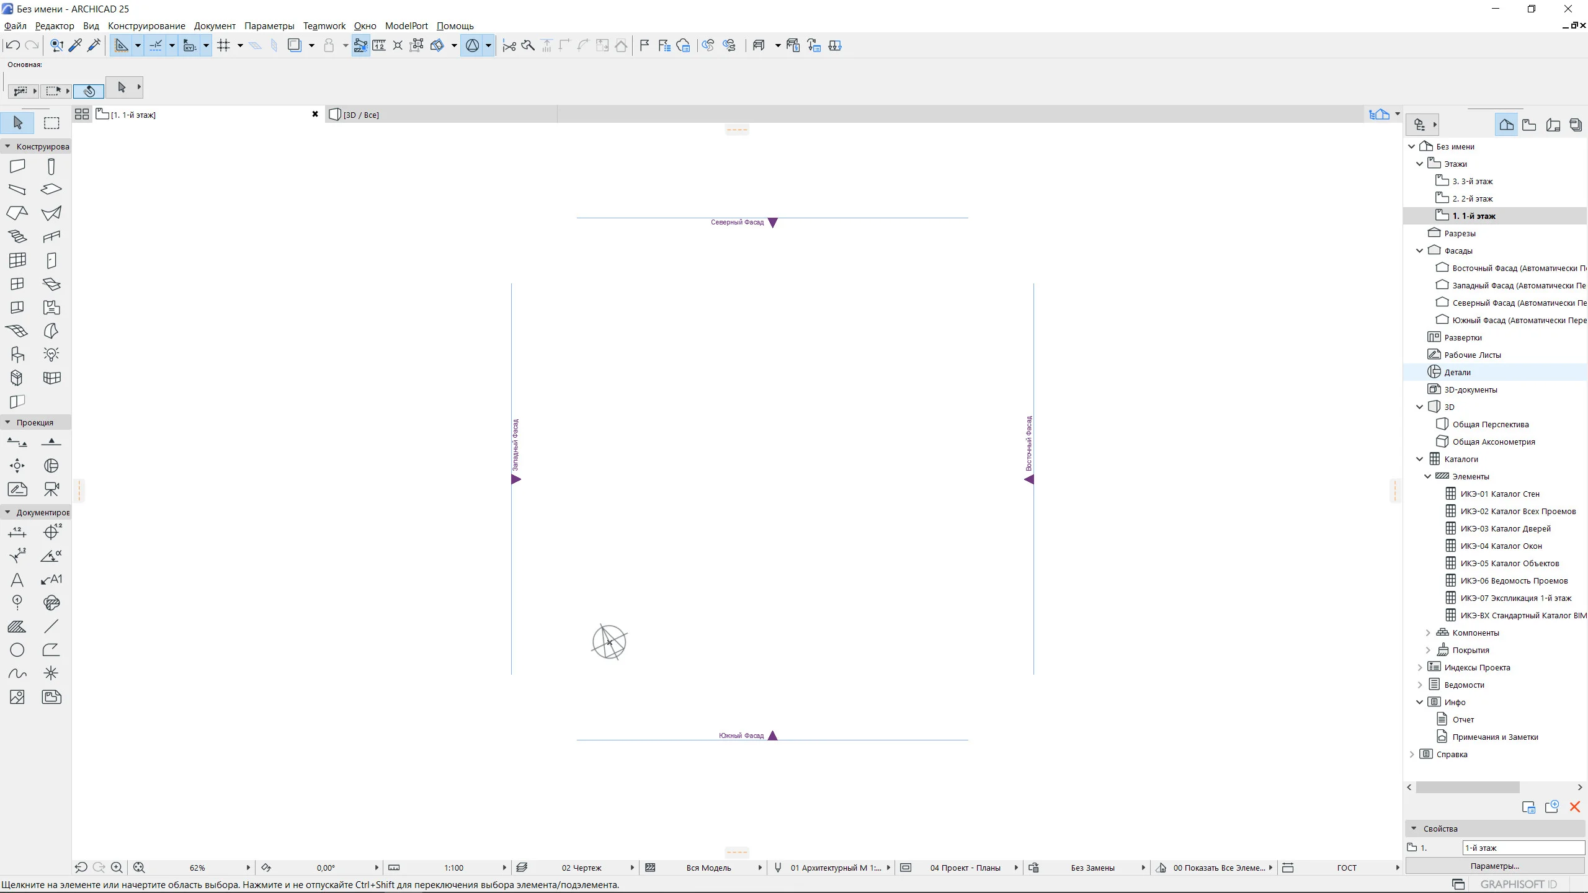The width and height of the screenshot is (1588, 893).
Task: Collapse the Фасады tree node
Action: click(x=1419, y=251)
